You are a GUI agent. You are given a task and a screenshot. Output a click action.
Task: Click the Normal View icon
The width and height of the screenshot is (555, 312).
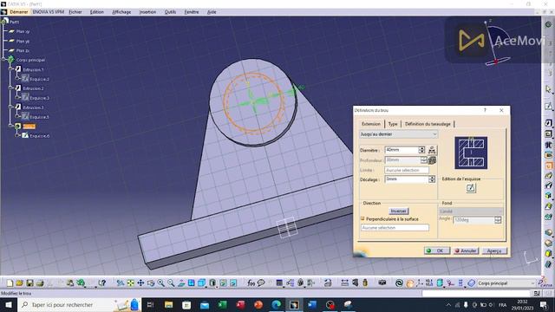[x=181, y=283]
